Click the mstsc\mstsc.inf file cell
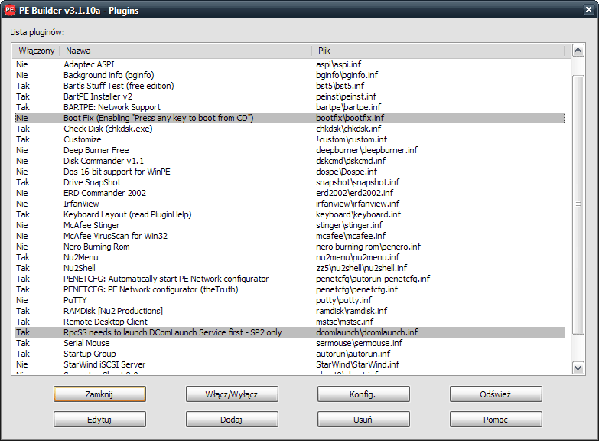Image resolution: width=599 pixels, height=441 pixels. (x=344, y=322)
